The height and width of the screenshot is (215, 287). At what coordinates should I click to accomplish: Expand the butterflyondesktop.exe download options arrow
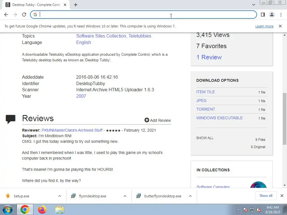click(190, 196)
